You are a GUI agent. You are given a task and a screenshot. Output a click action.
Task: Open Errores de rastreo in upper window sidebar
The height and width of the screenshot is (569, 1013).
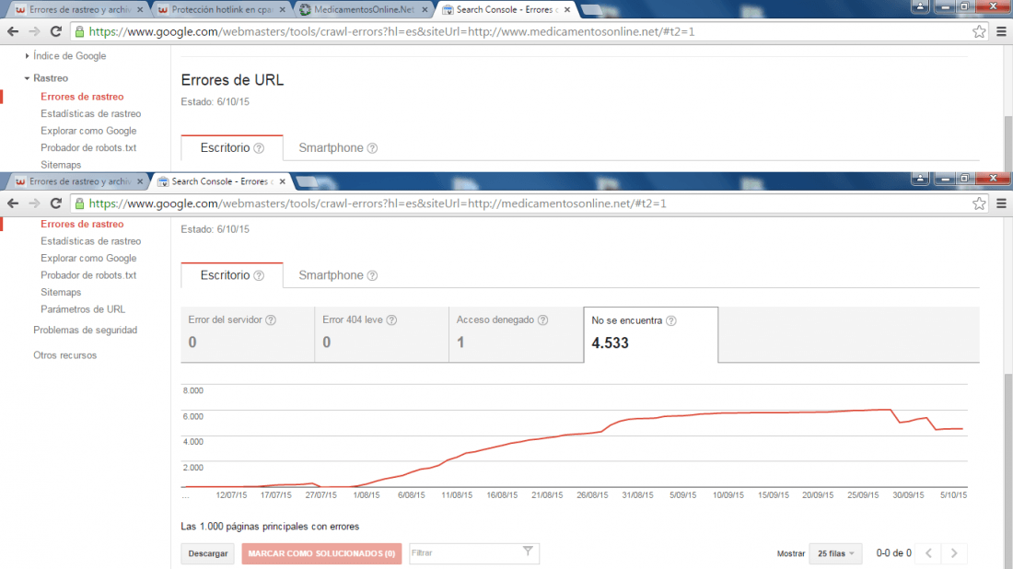(x=82, y=97)
